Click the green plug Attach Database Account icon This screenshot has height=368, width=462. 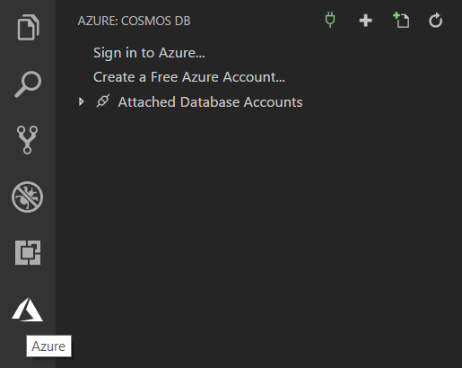pyautogui.click(x=330, y=20)
